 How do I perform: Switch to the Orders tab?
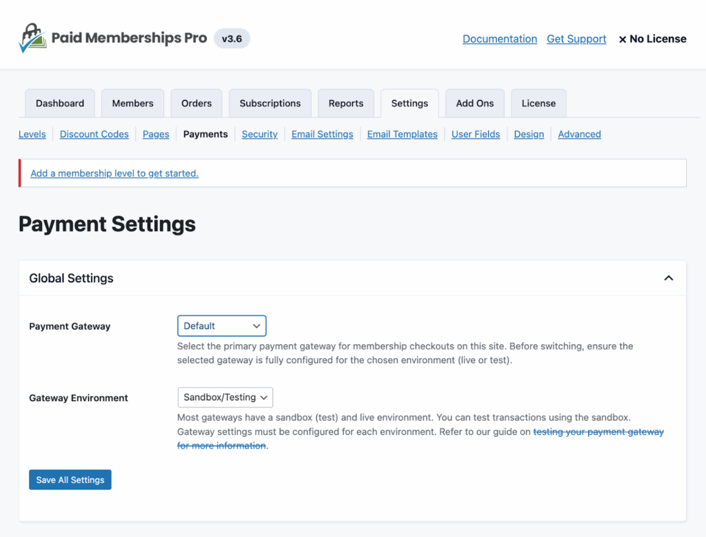(x=196, y=103)
